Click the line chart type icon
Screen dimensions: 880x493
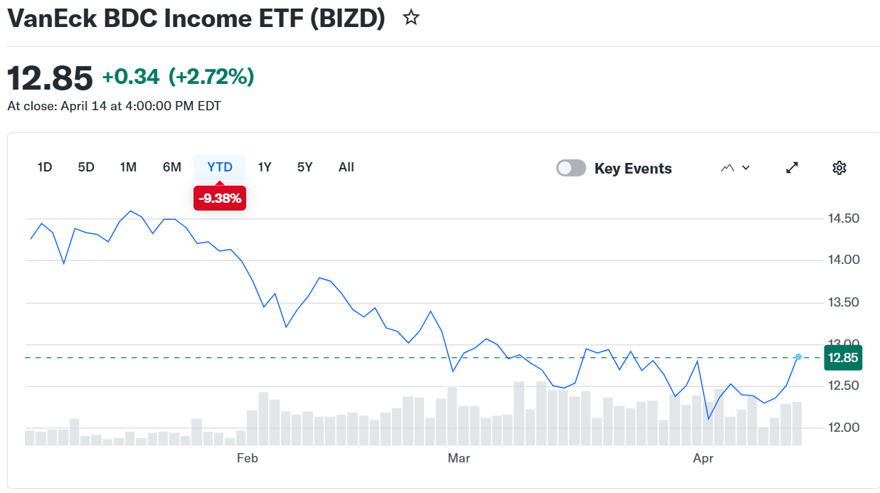click(727, 168)
